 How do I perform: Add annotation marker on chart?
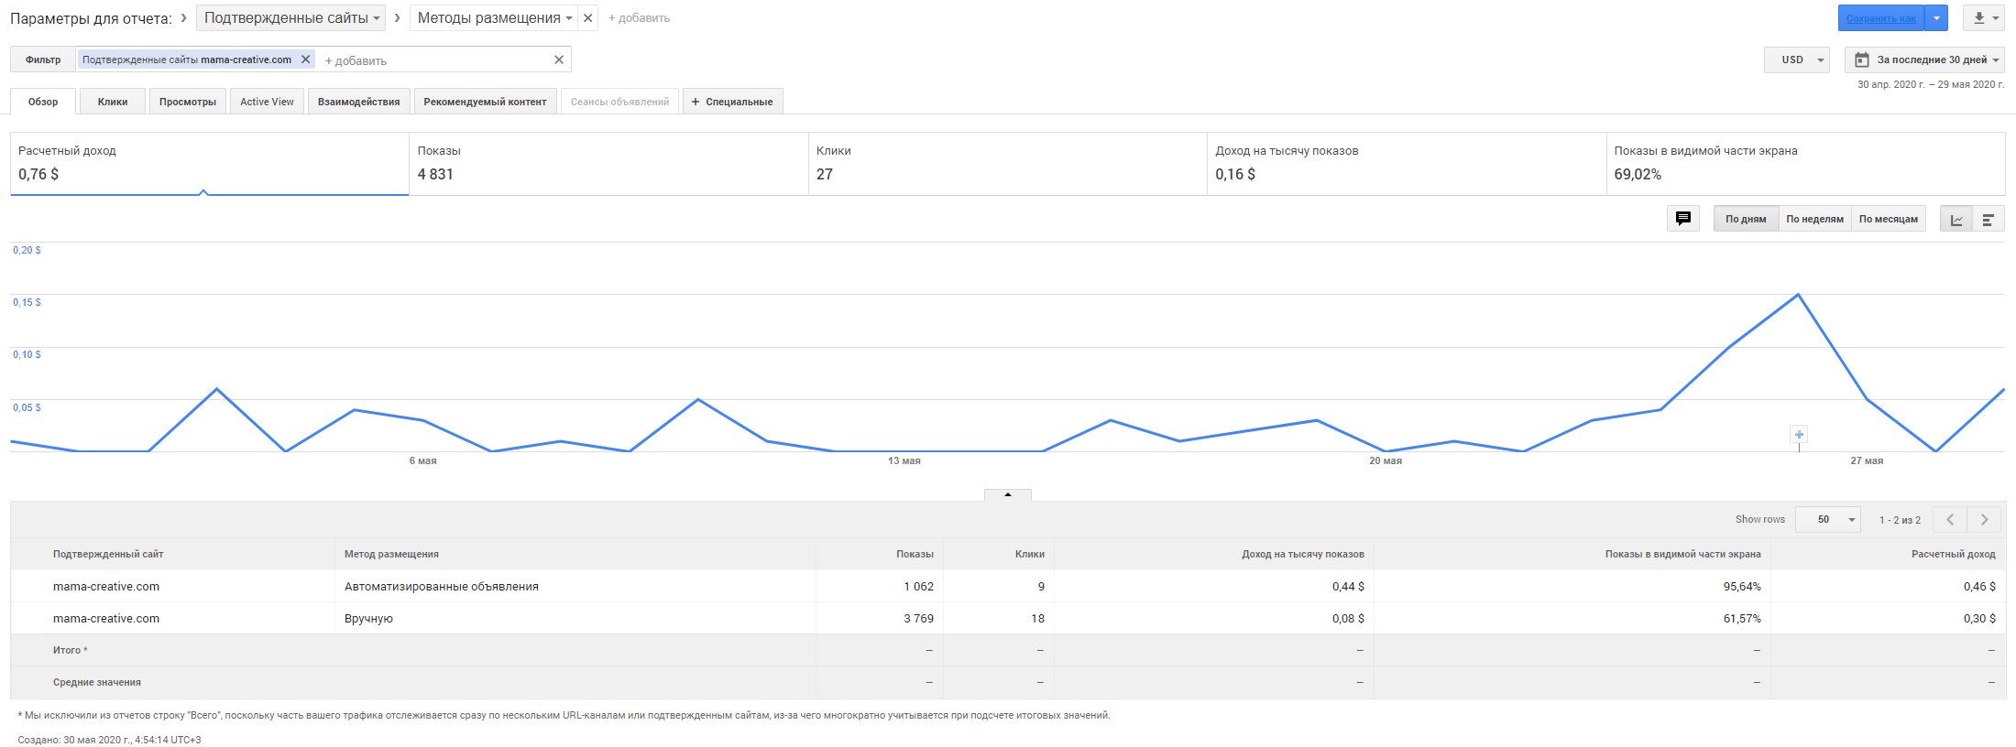point(1799,435)
